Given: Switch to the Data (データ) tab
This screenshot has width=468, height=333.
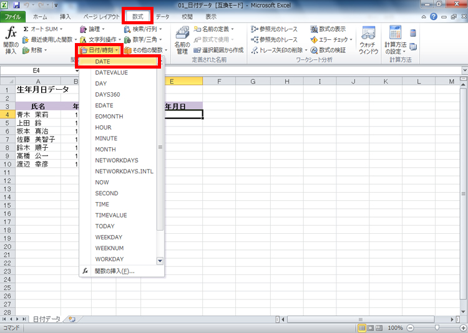Looking at the screenshot, I should pos(163,17).
